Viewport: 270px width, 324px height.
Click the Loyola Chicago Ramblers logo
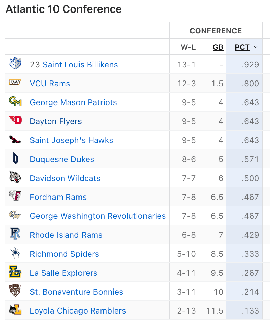pos(15,310)
